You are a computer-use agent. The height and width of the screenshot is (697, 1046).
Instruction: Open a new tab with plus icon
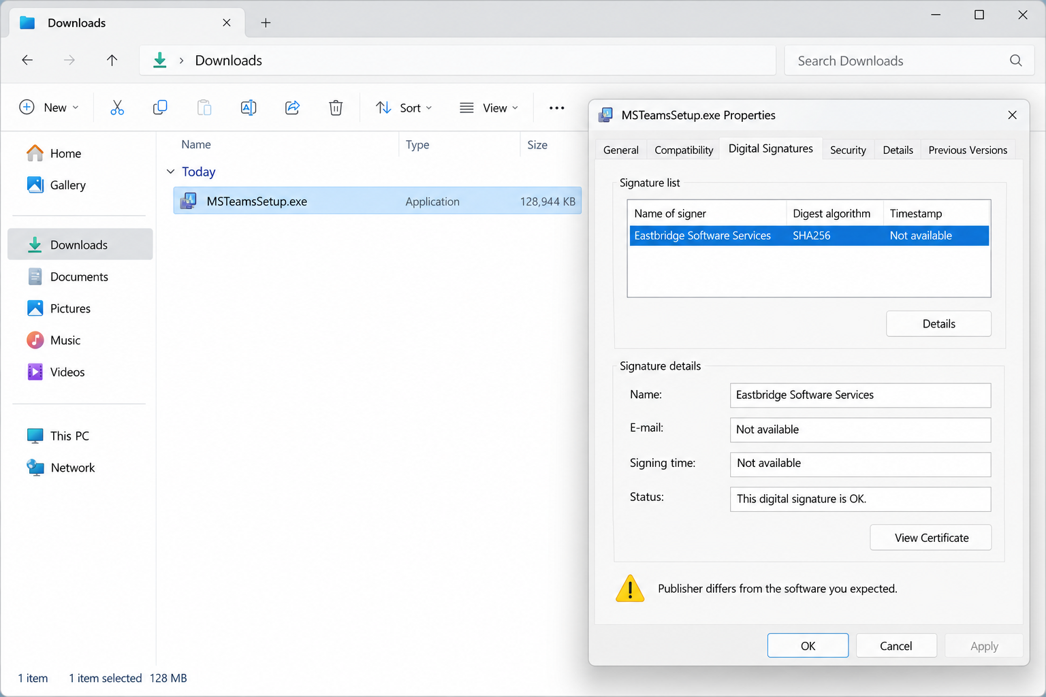click(266, 23)
